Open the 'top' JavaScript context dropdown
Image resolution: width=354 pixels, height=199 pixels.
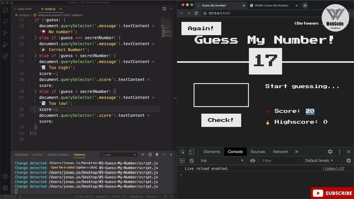coord(222,161)
